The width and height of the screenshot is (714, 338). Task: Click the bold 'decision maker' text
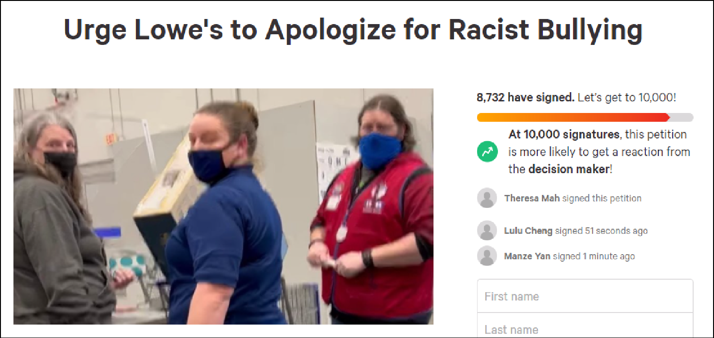click(568, 169)
